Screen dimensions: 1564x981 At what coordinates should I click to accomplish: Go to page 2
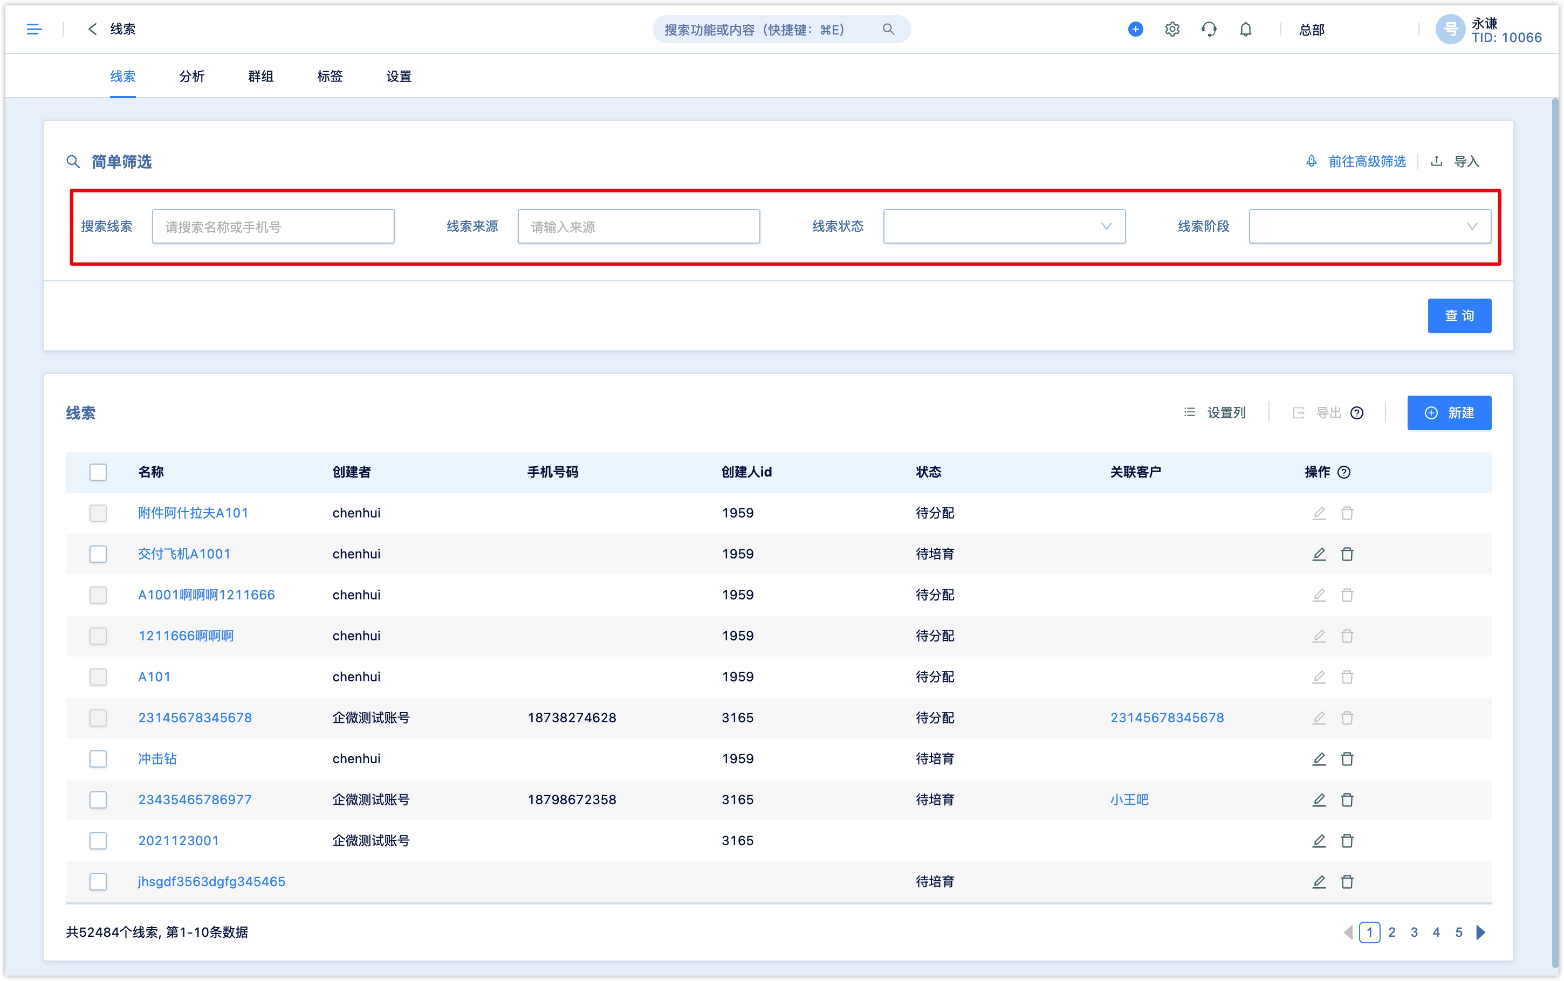[1391, 932]
